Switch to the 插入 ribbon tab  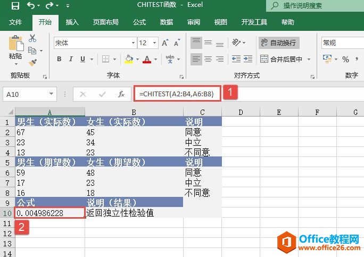[72, 22]
